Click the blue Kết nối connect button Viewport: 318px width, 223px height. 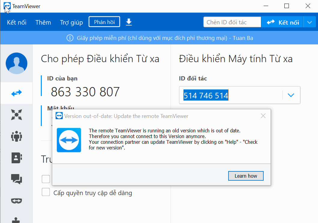[282, 22]
